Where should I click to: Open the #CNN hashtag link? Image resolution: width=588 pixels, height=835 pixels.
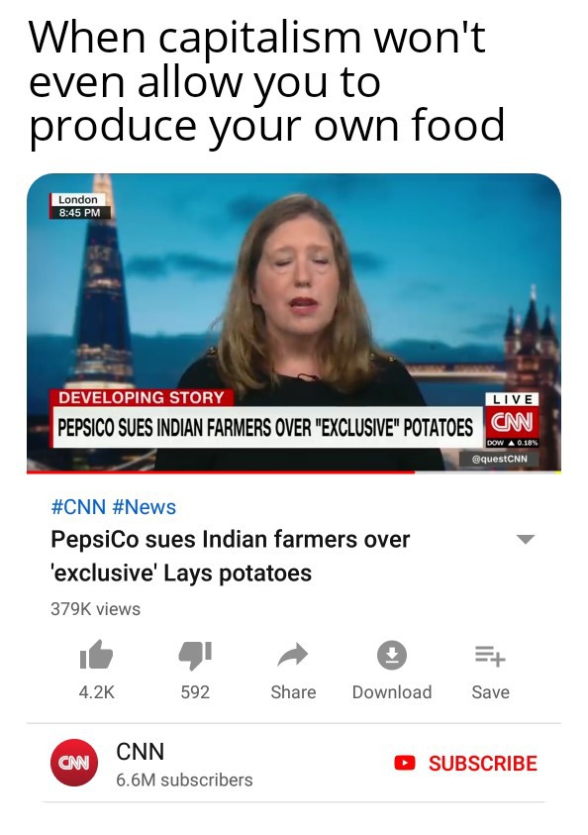click(78, 507)
